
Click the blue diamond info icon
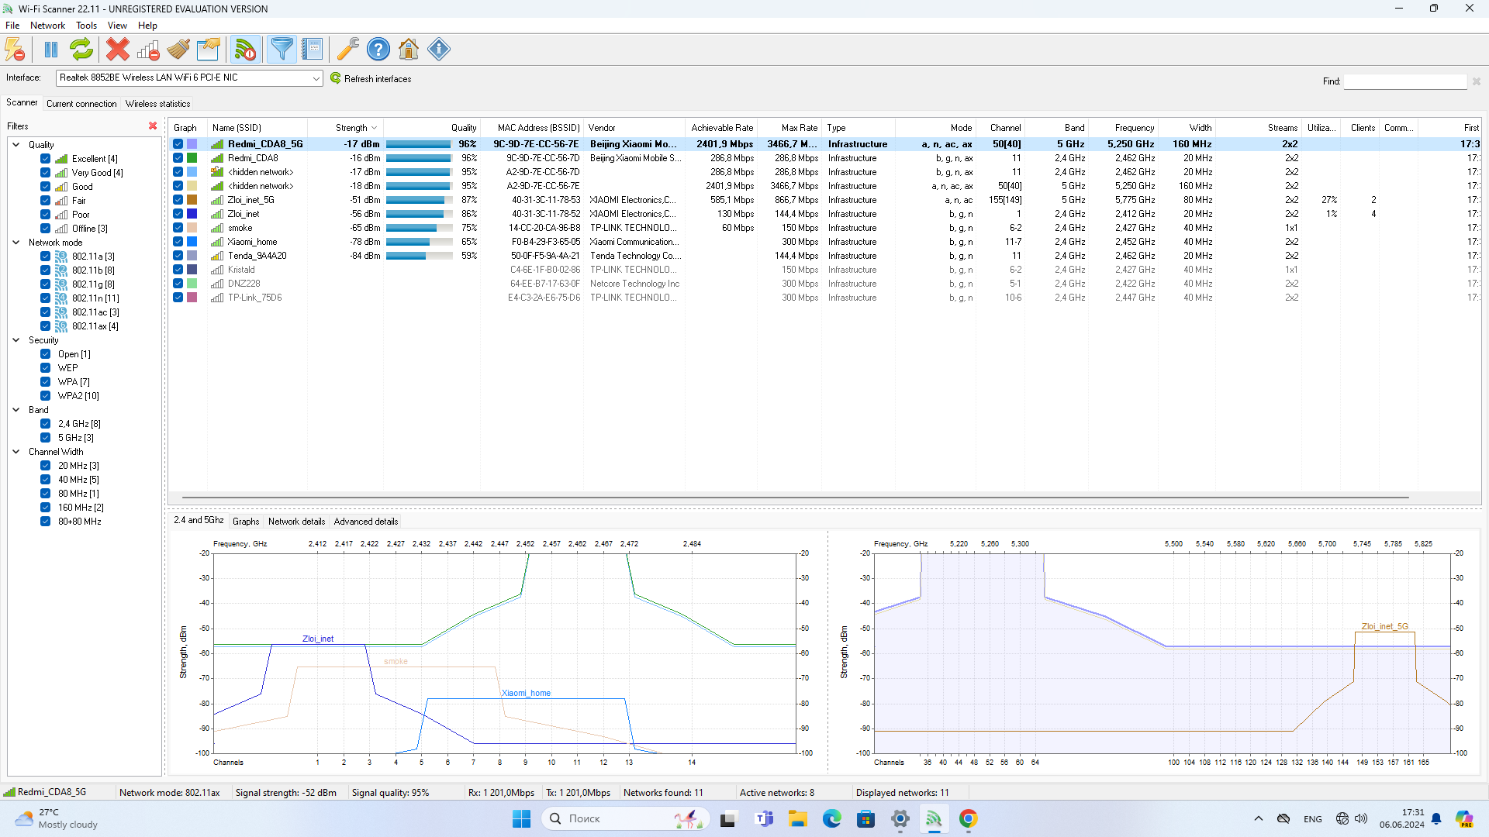(439, 50)
